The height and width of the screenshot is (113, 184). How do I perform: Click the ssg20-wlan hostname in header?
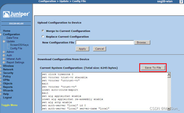click(x=165, y=1)
